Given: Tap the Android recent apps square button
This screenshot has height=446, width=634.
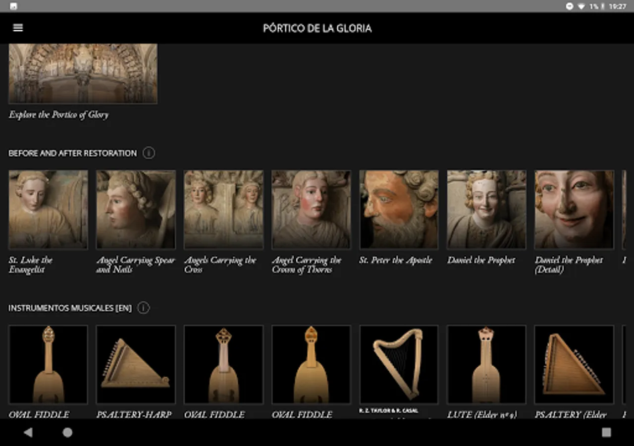Looking at the screenshot, I should click(x=606, y=432).
